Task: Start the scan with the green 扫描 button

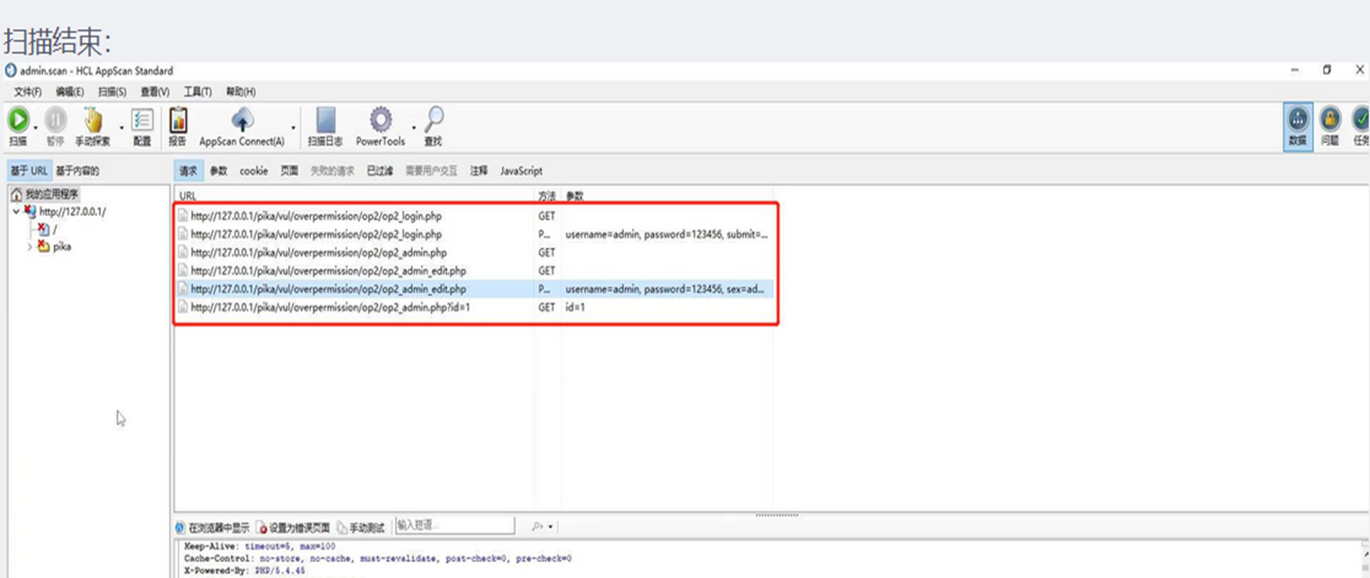Action: 18,126
